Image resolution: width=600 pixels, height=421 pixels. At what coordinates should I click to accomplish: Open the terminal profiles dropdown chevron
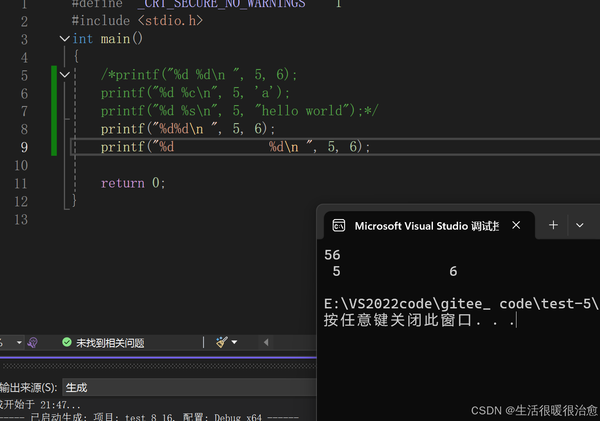click(580, 225)
